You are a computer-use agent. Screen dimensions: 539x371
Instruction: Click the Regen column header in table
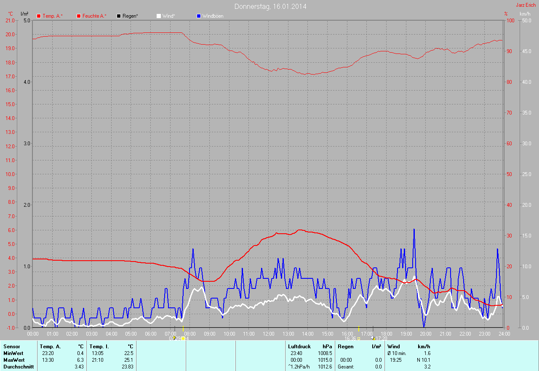click(x=346, y=347)
